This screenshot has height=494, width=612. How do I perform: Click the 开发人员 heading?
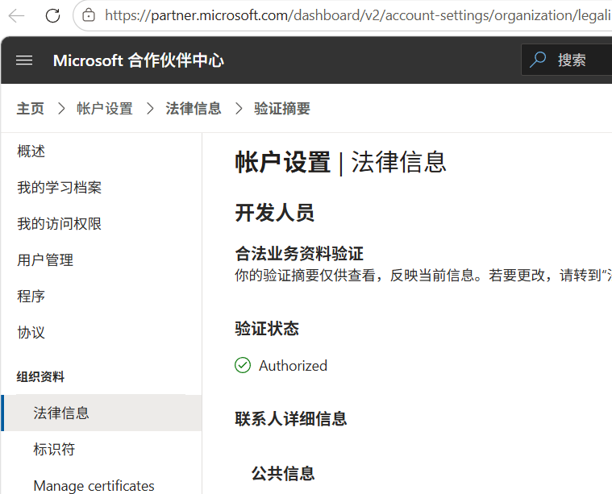point(274,213)
